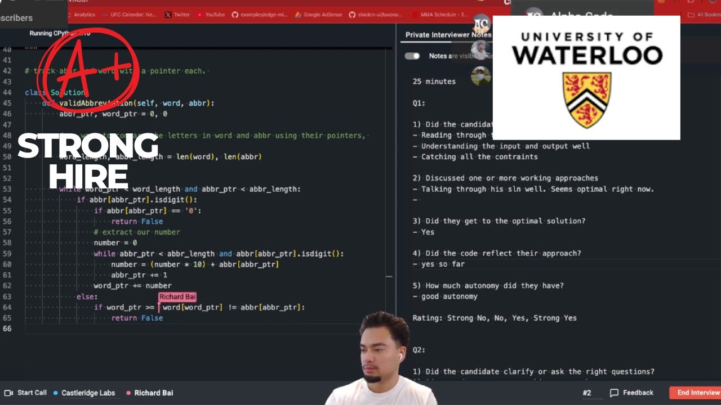Screen dimensions: 721x405
Task: Toggle the Notes are visible switch
Action: [x=412, y=56]
